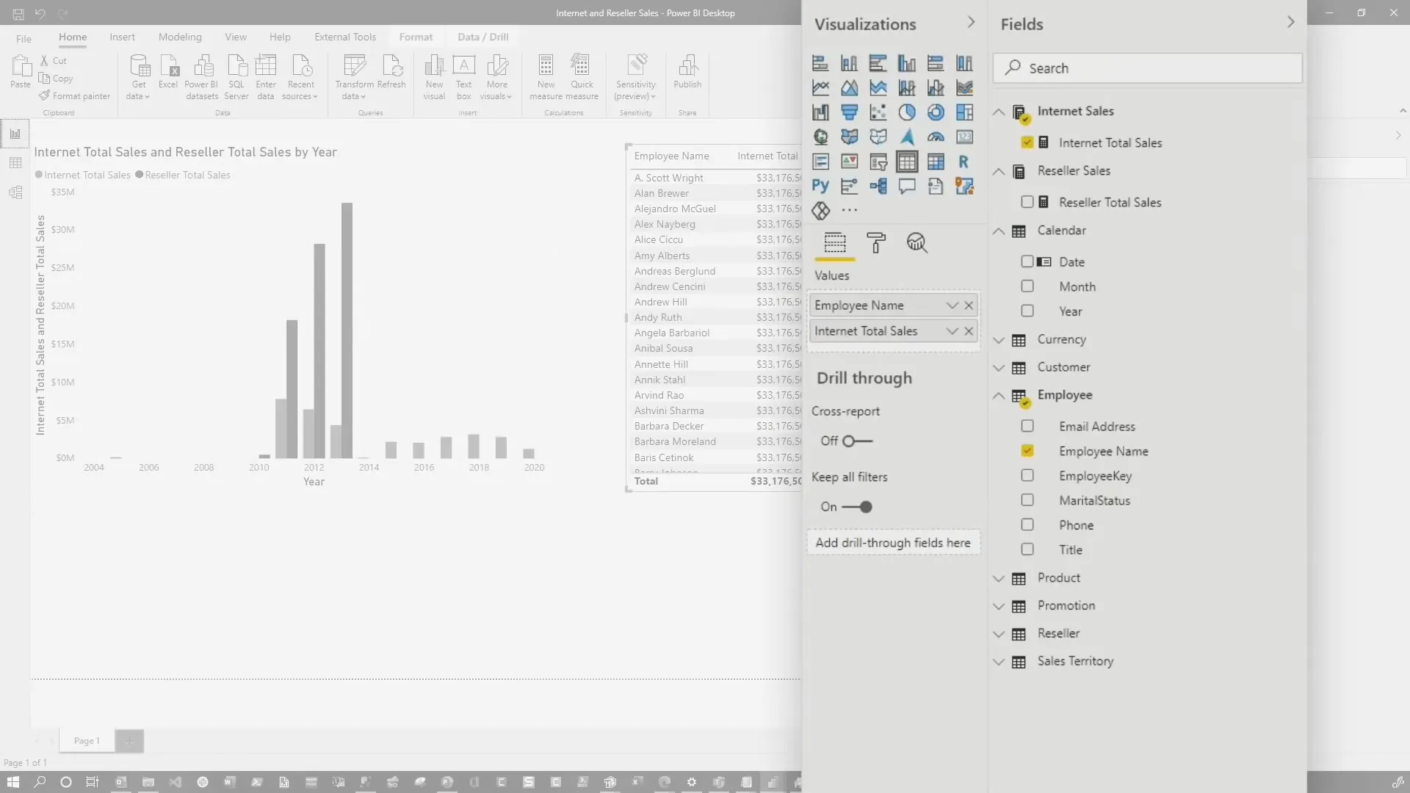The width and height of the screenshot is (1410, 793).
Task: Select the Treemap visual
Action: (x=965, y=112)
